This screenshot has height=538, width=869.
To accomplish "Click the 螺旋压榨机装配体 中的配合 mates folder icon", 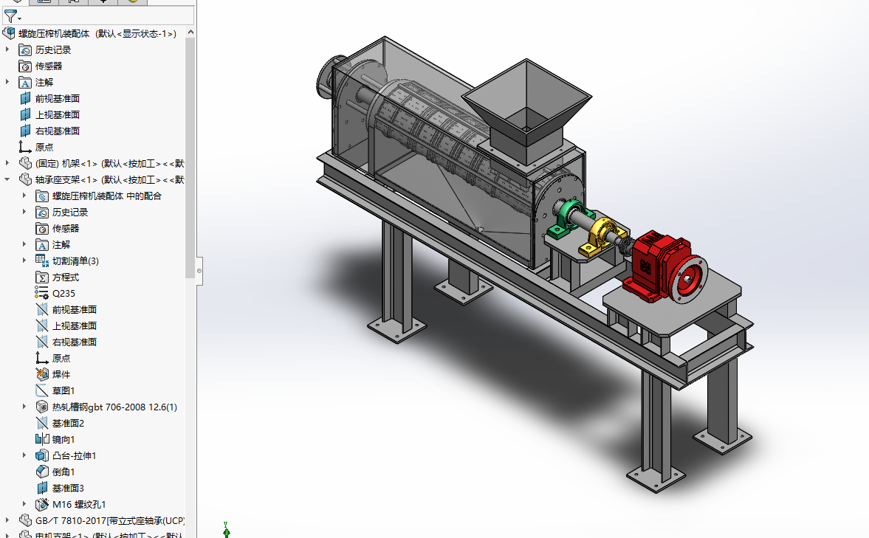I will click(x=42, y=196).
